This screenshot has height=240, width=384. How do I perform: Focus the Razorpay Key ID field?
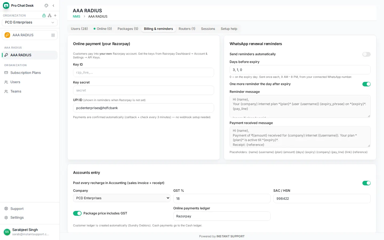(143, 73)
